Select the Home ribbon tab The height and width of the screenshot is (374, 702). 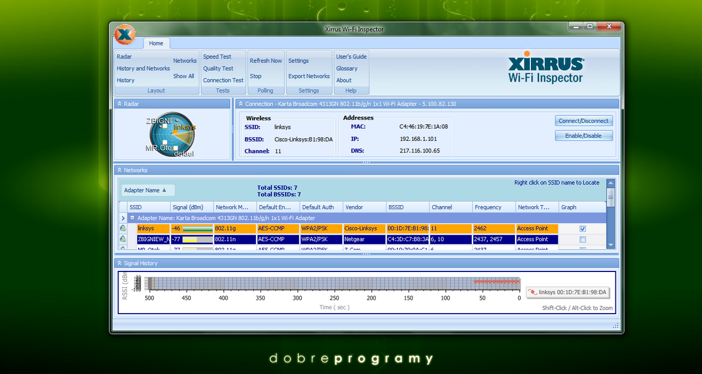click(156, 43)
